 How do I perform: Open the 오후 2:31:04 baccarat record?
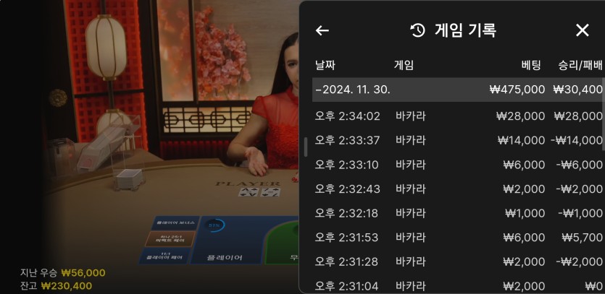(x=457, y=286)
